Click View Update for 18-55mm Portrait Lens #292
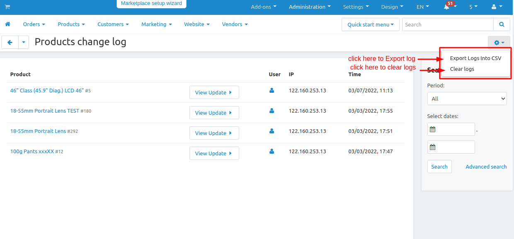 (x=214, y=133)
